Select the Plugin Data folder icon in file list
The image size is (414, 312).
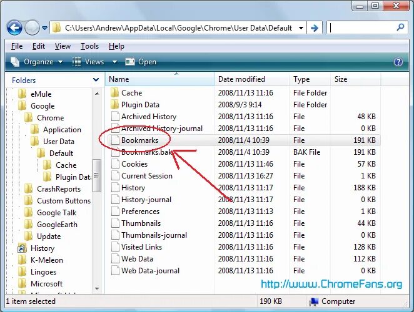[114, 105]
